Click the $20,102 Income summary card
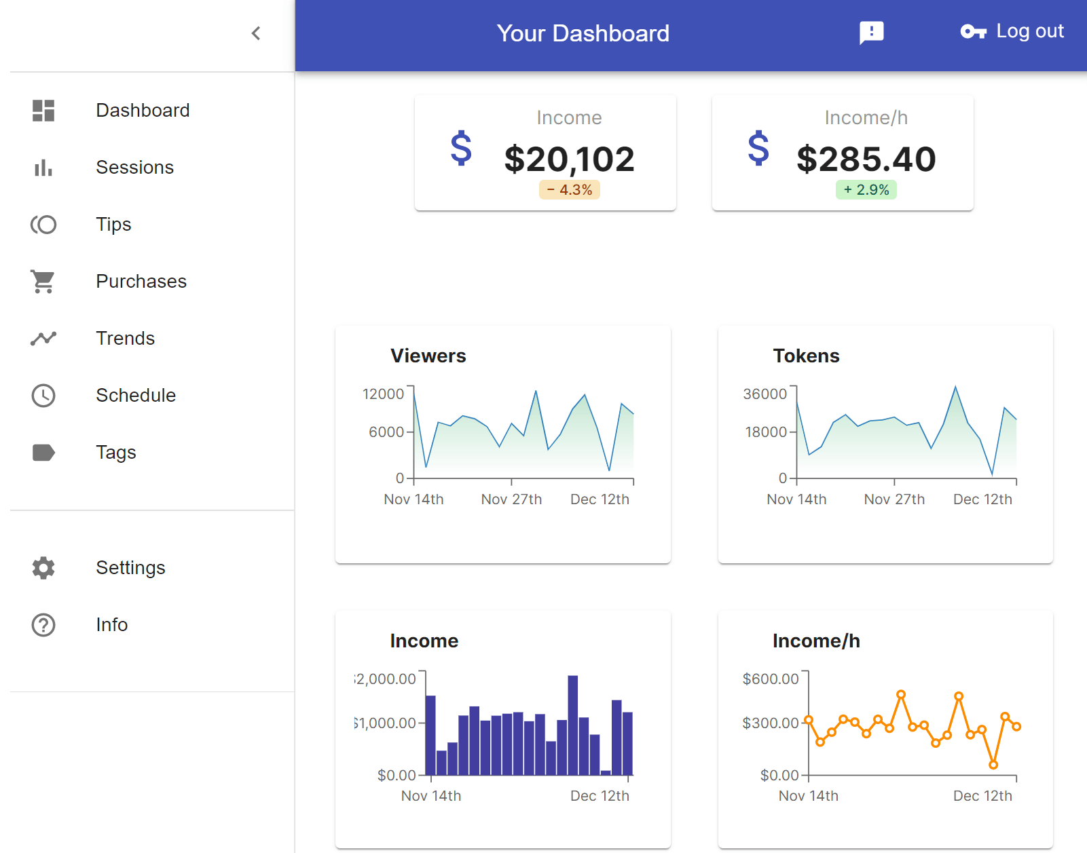This screenshot has height=853, width=1087. (x=545, y=153)
